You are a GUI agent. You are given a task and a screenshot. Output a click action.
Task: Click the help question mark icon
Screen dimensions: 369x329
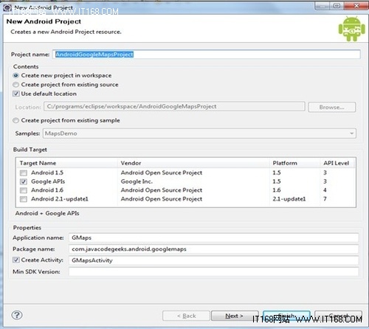coord(17,315)
